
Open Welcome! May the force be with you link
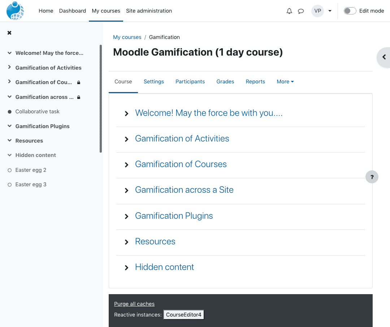pos(209,113)
